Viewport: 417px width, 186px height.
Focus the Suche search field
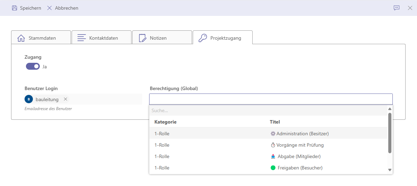268,111
